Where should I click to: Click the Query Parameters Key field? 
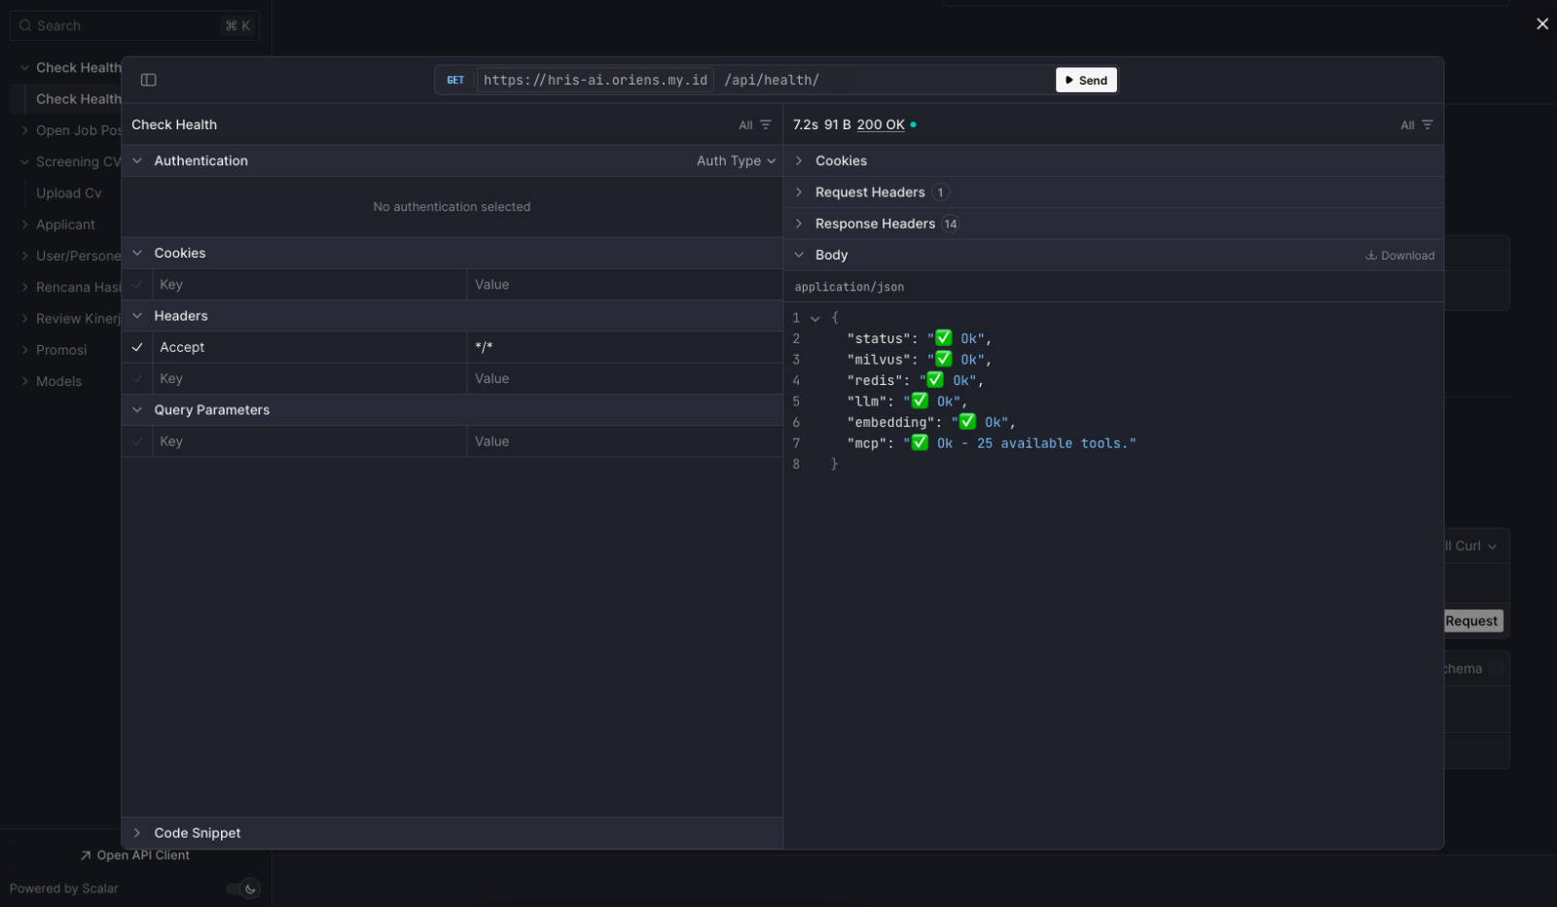click(309, 441)
